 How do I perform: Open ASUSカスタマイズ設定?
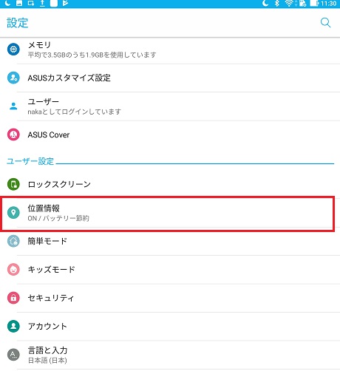(170, 78)
